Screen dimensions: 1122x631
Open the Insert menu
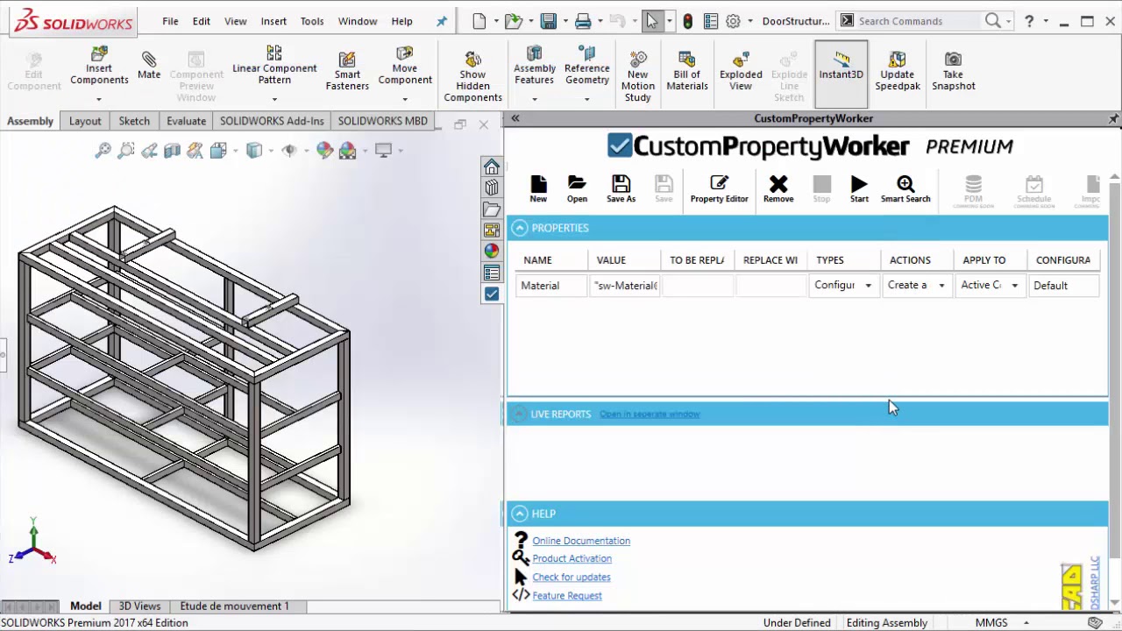273,21
